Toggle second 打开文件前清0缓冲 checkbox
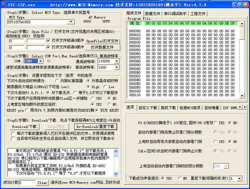 click(48, 47)
